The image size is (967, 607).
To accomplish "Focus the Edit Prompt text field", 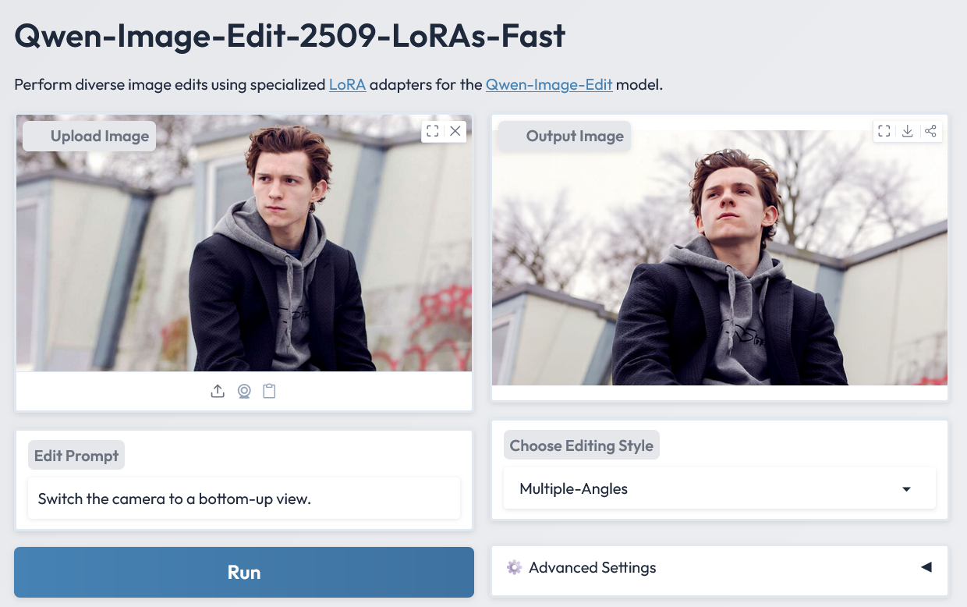I will click(x=244, y=499).
